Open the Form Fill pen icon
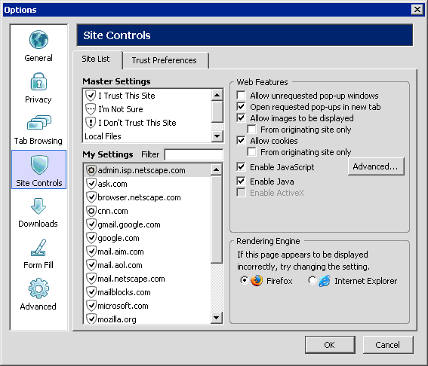428x366 pixels. 38,248
